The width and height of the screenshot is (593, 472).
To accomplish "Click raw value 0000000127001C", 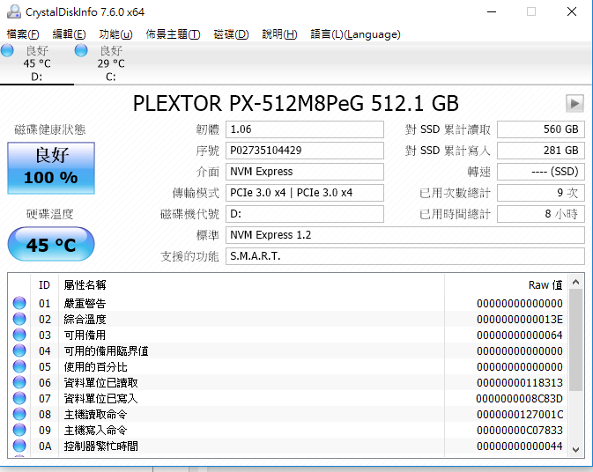I will 520,415.
